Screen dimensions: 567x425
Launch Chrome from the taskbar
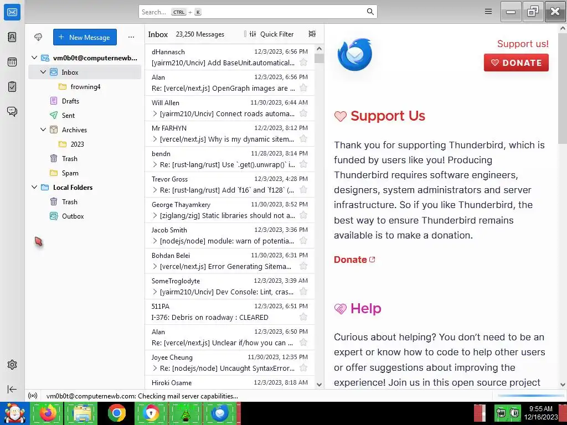click(x=116, y=413)
